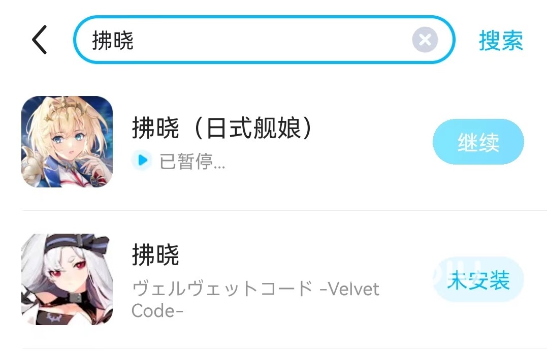Resume download with the 继续 button
547x351 pixels.
tap(478, 142)
